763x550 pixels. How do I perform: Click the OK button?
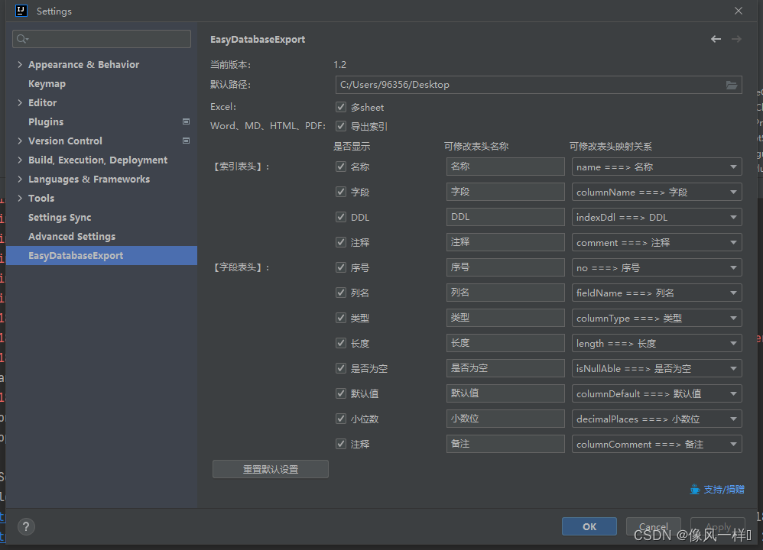coord(589,526)
